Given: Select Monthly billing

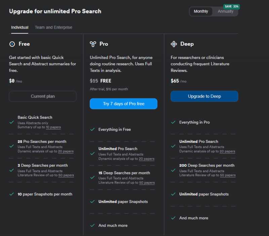Looking at the screenshot, I should point(201,11).
